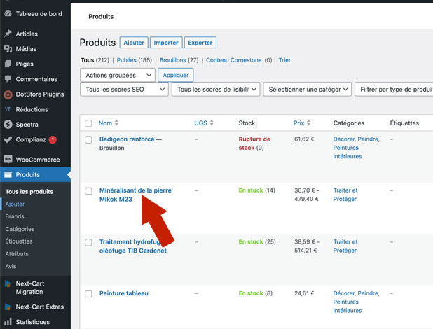Click the DotStore Plugins icon
433x329 pixels.
point(8,94)
